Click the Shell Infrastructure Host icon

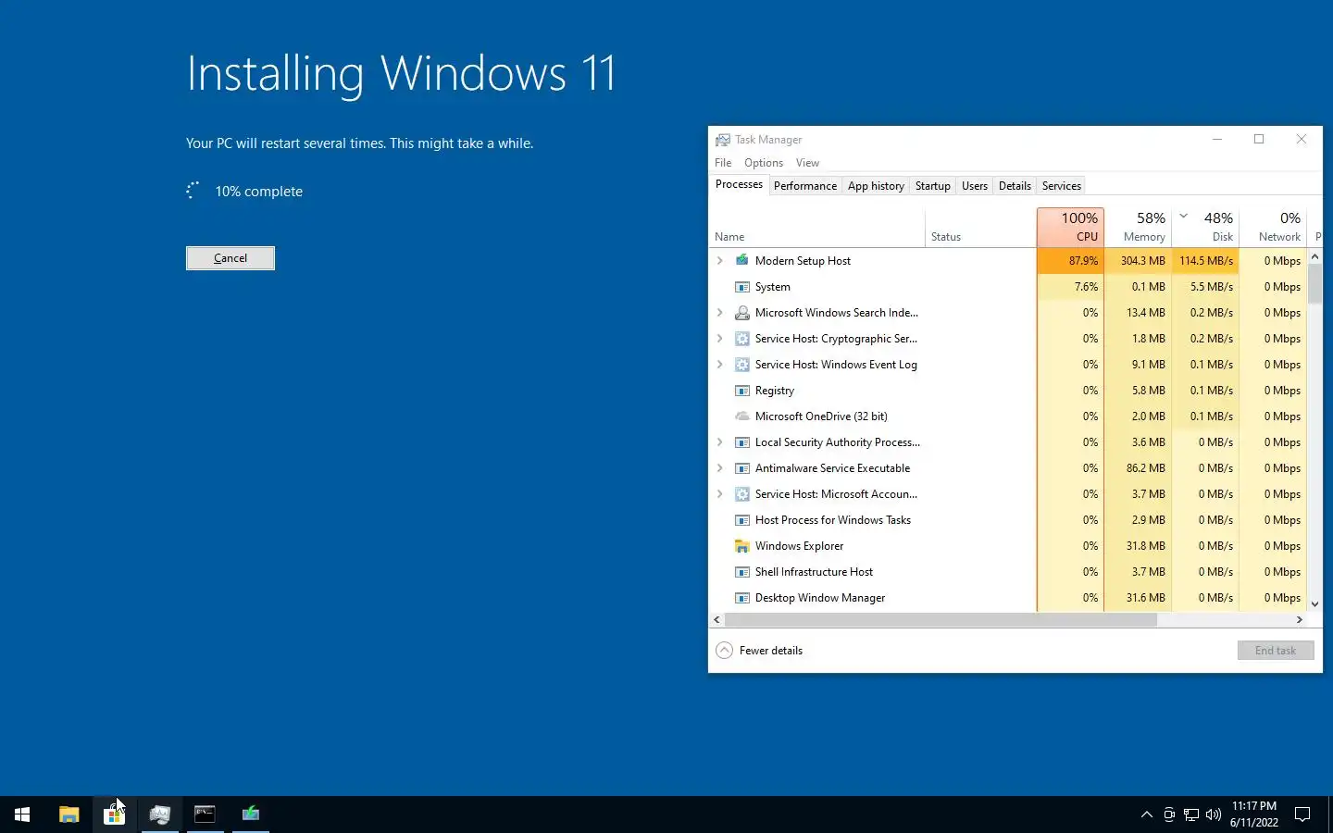point(741,572)
